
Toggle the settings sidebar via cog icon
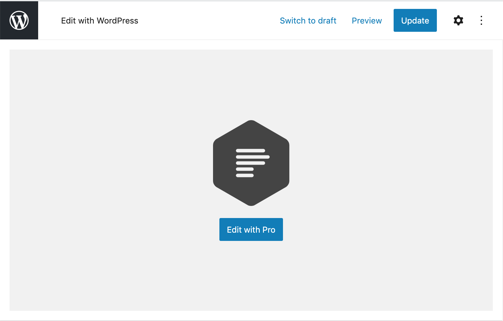point(458,20)
